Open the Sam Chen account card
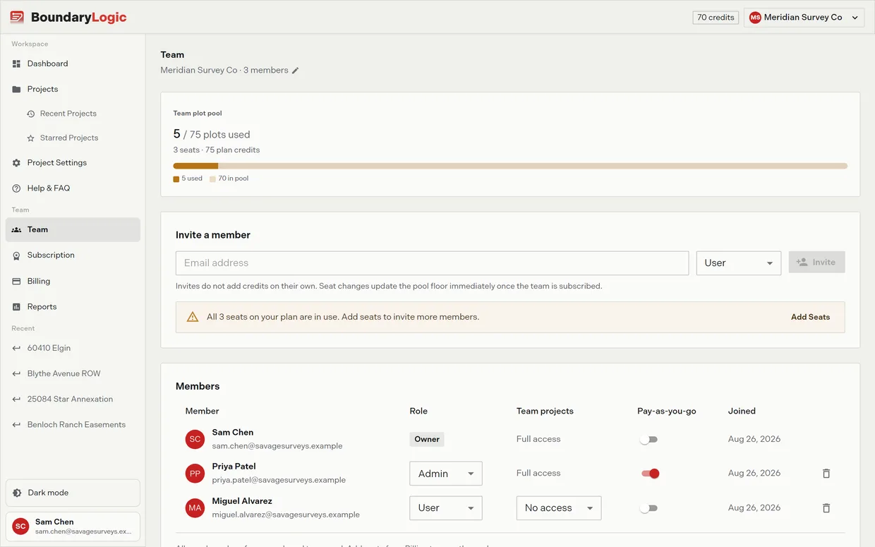 73,527
